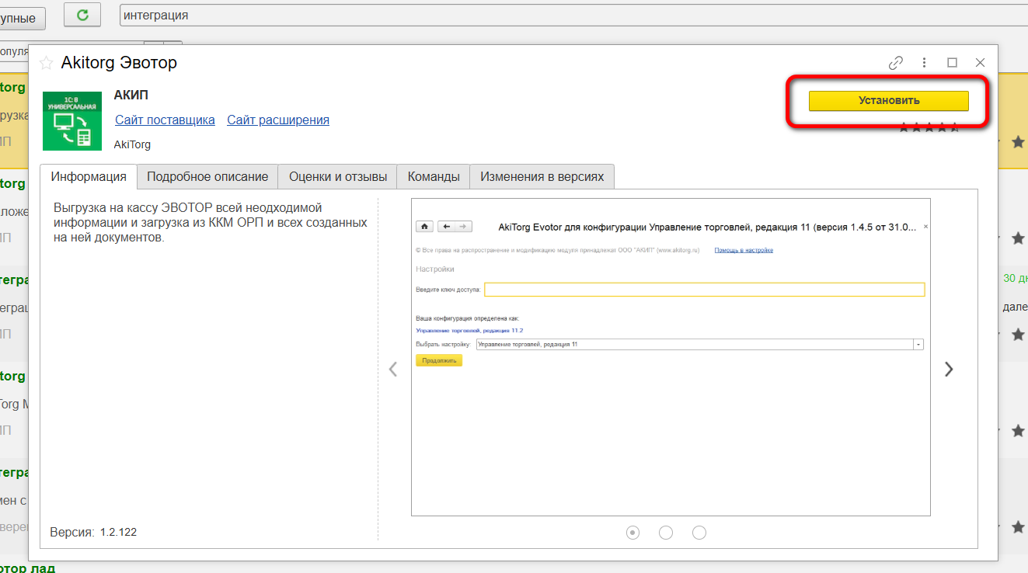Select the third carousel page dot
Screen dimensions: 1028x573
point(699,532)
